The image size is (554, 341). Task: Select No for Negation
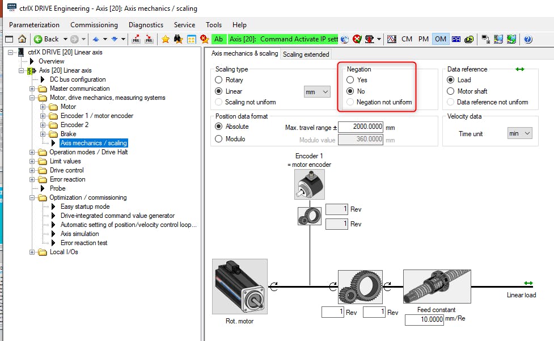350,91
